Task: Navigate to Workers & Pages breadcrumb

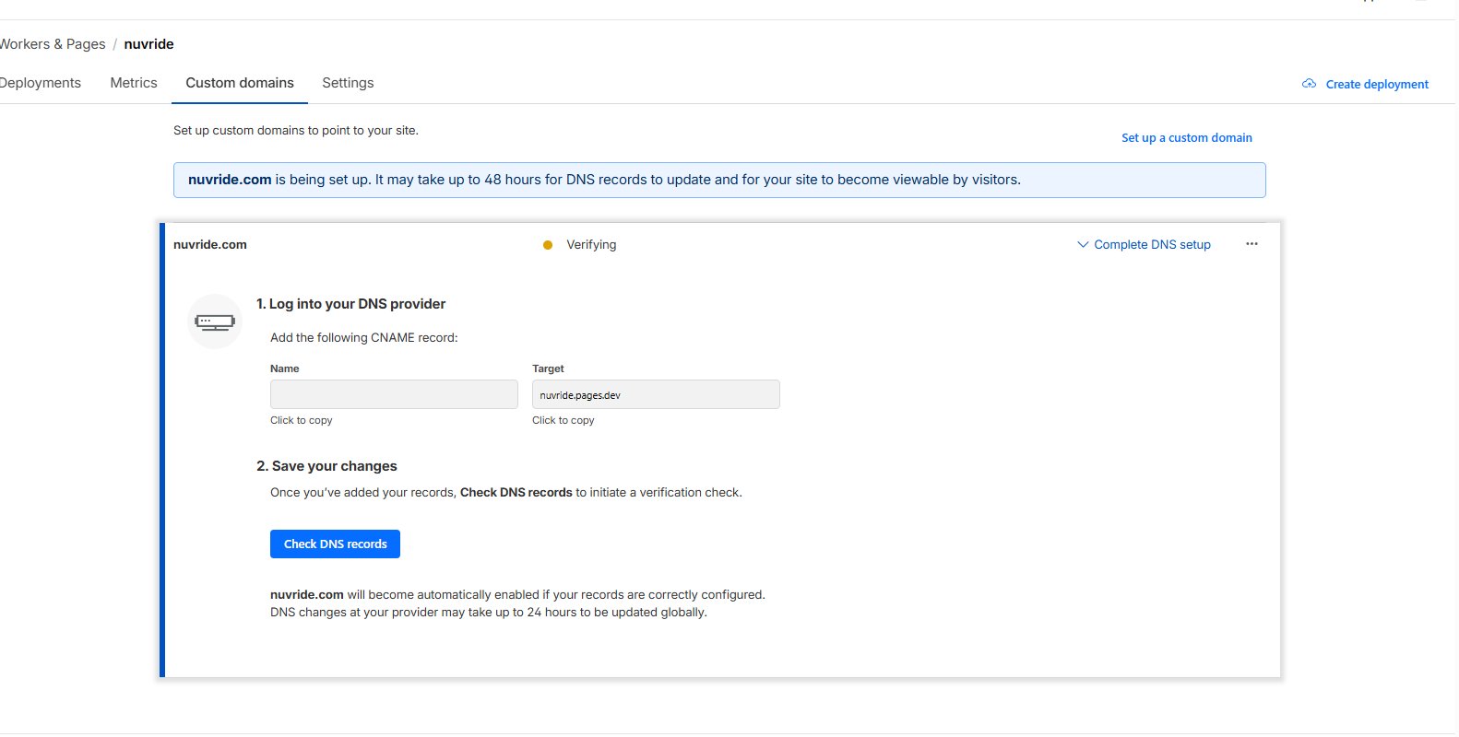Action: (53, 44)
